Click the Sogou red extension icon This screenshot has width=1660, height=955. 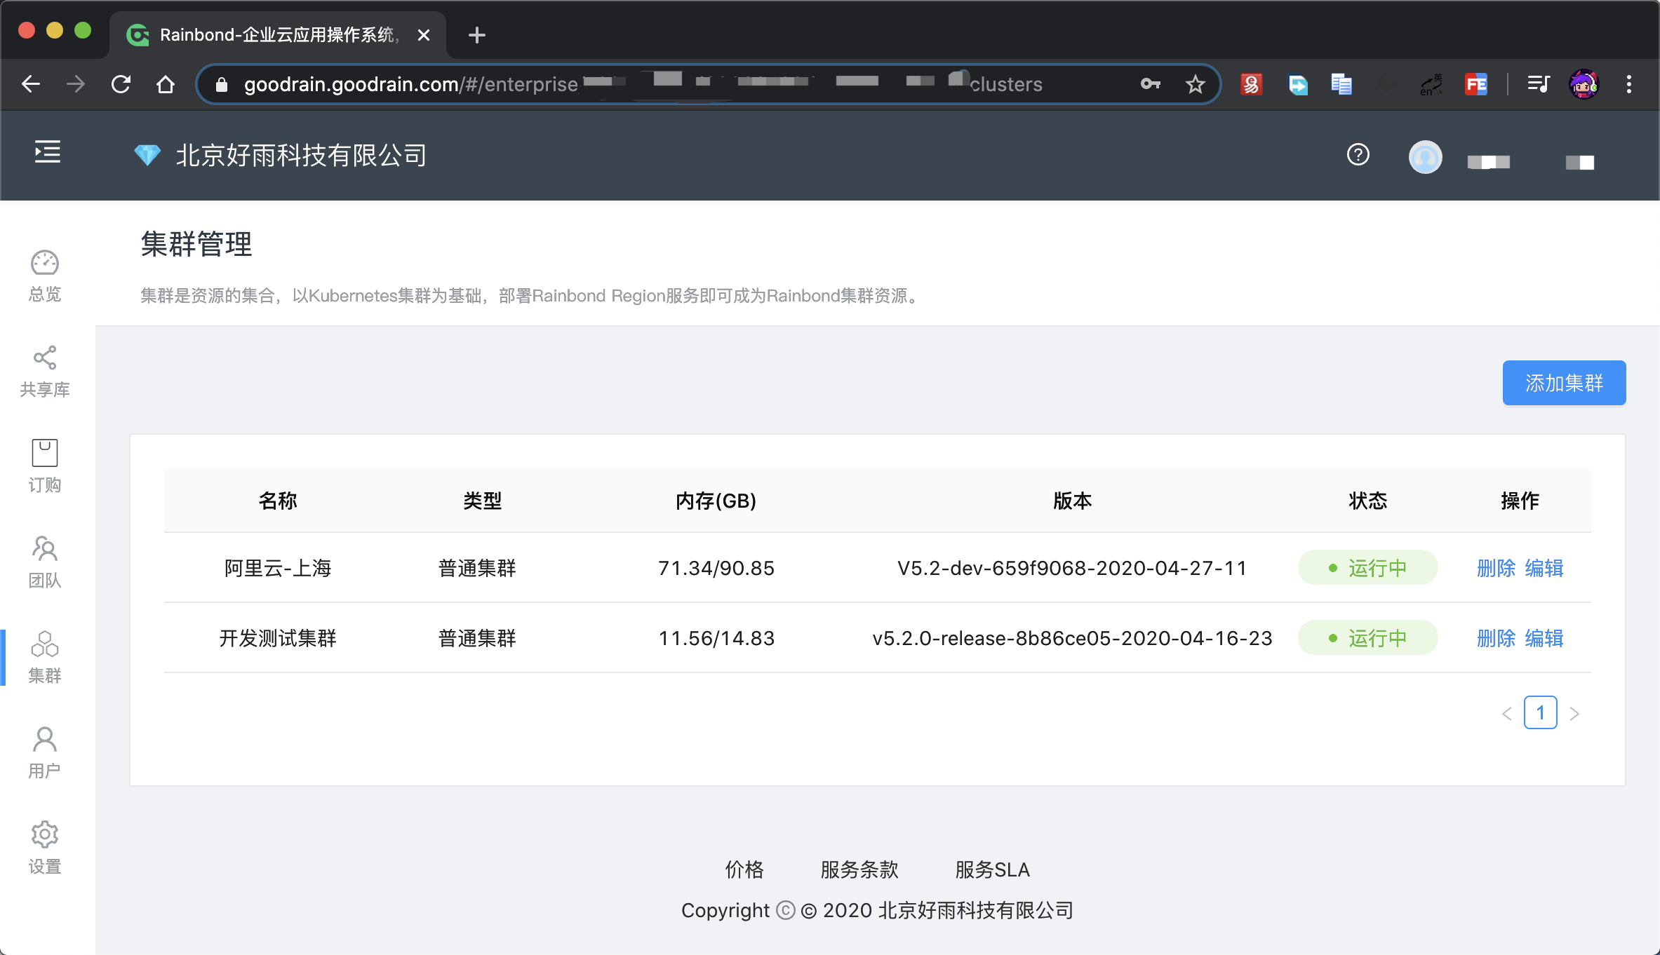pyautogui.click(x=1252, y=84)
